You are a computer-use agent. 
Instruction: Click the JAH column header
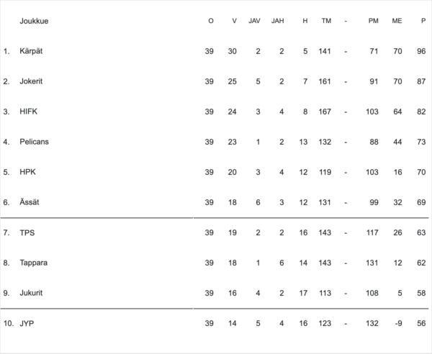pyautogui.click(x=278, y=21)
